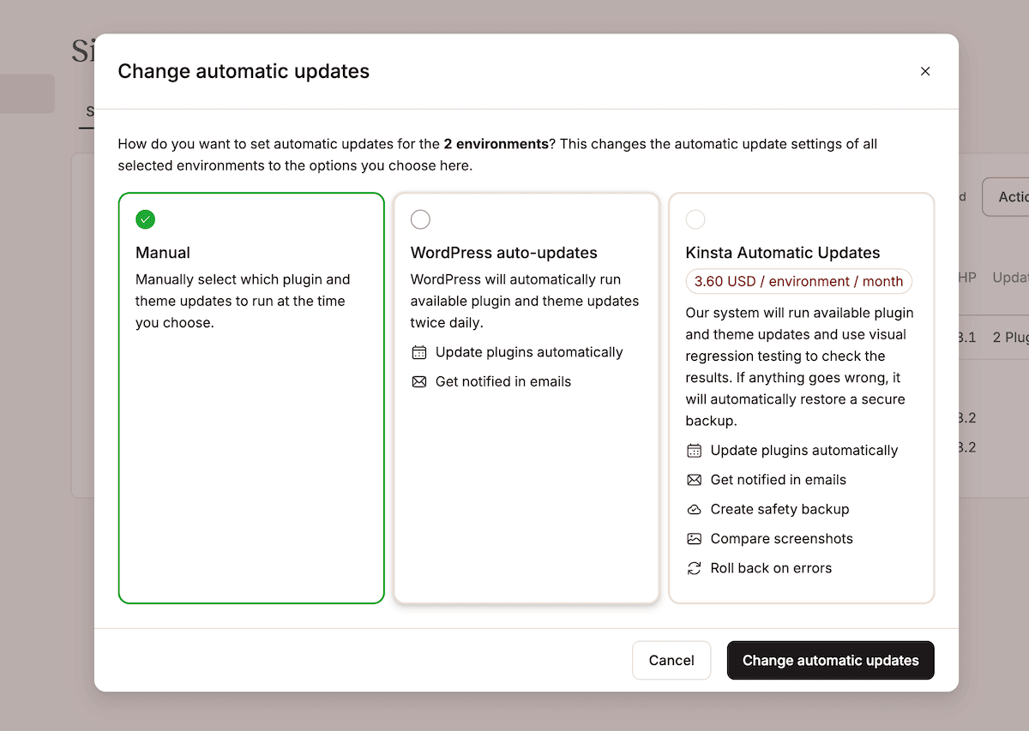Select the WordPress auto-updates radio button

click(420, 219)
